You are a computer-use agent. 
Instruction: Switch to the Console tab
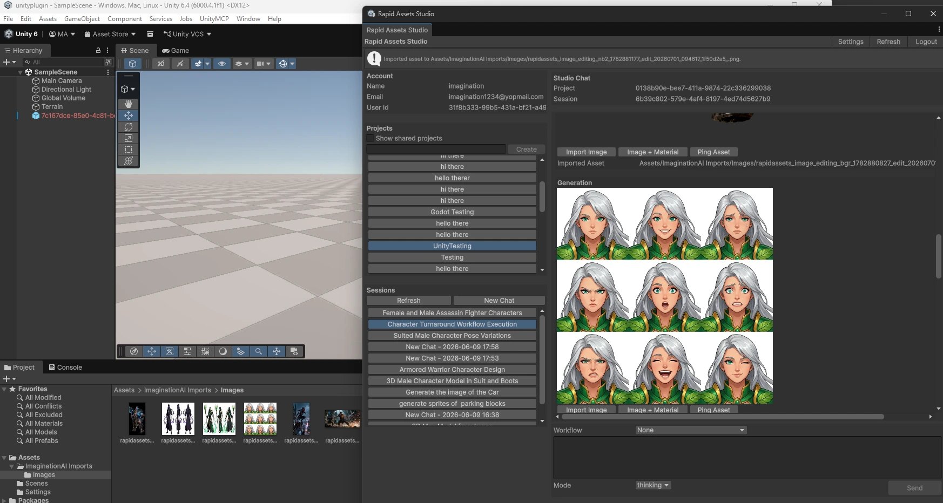tap(65, 368)
